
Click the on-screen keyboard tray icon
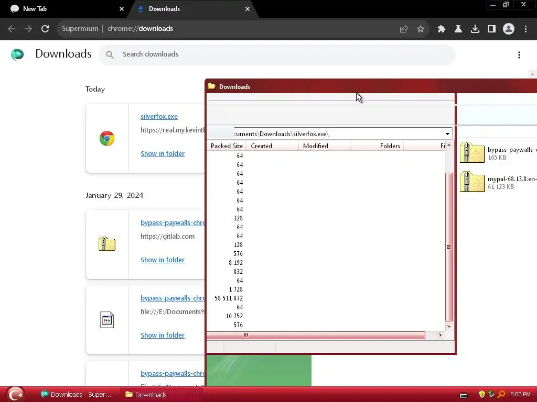(464, 395)
